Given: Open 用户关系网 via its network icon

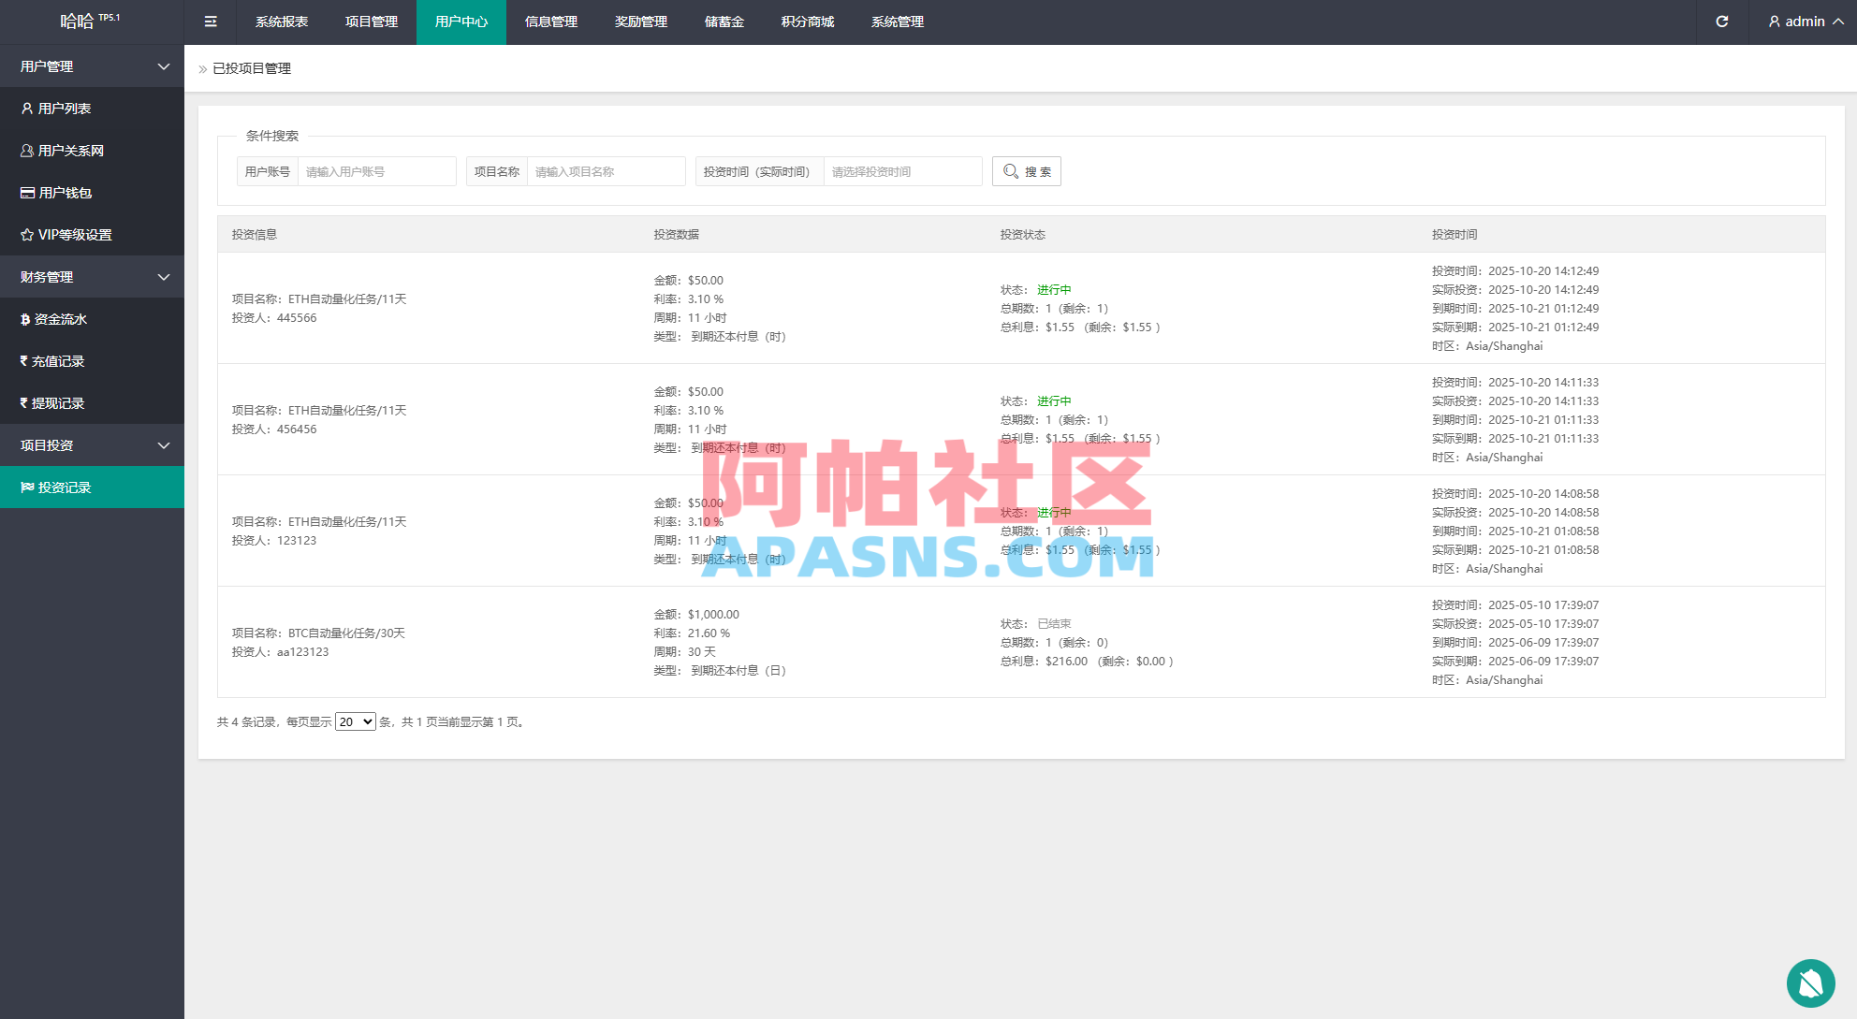Looking at the screenshot, I should 25,150.
